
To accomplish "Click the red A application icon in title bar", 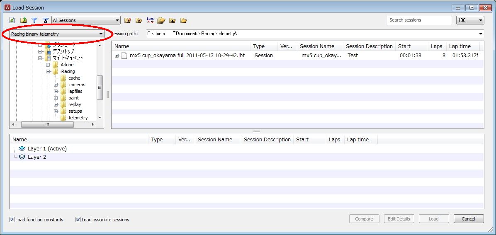I will click(x=7, y=7).
